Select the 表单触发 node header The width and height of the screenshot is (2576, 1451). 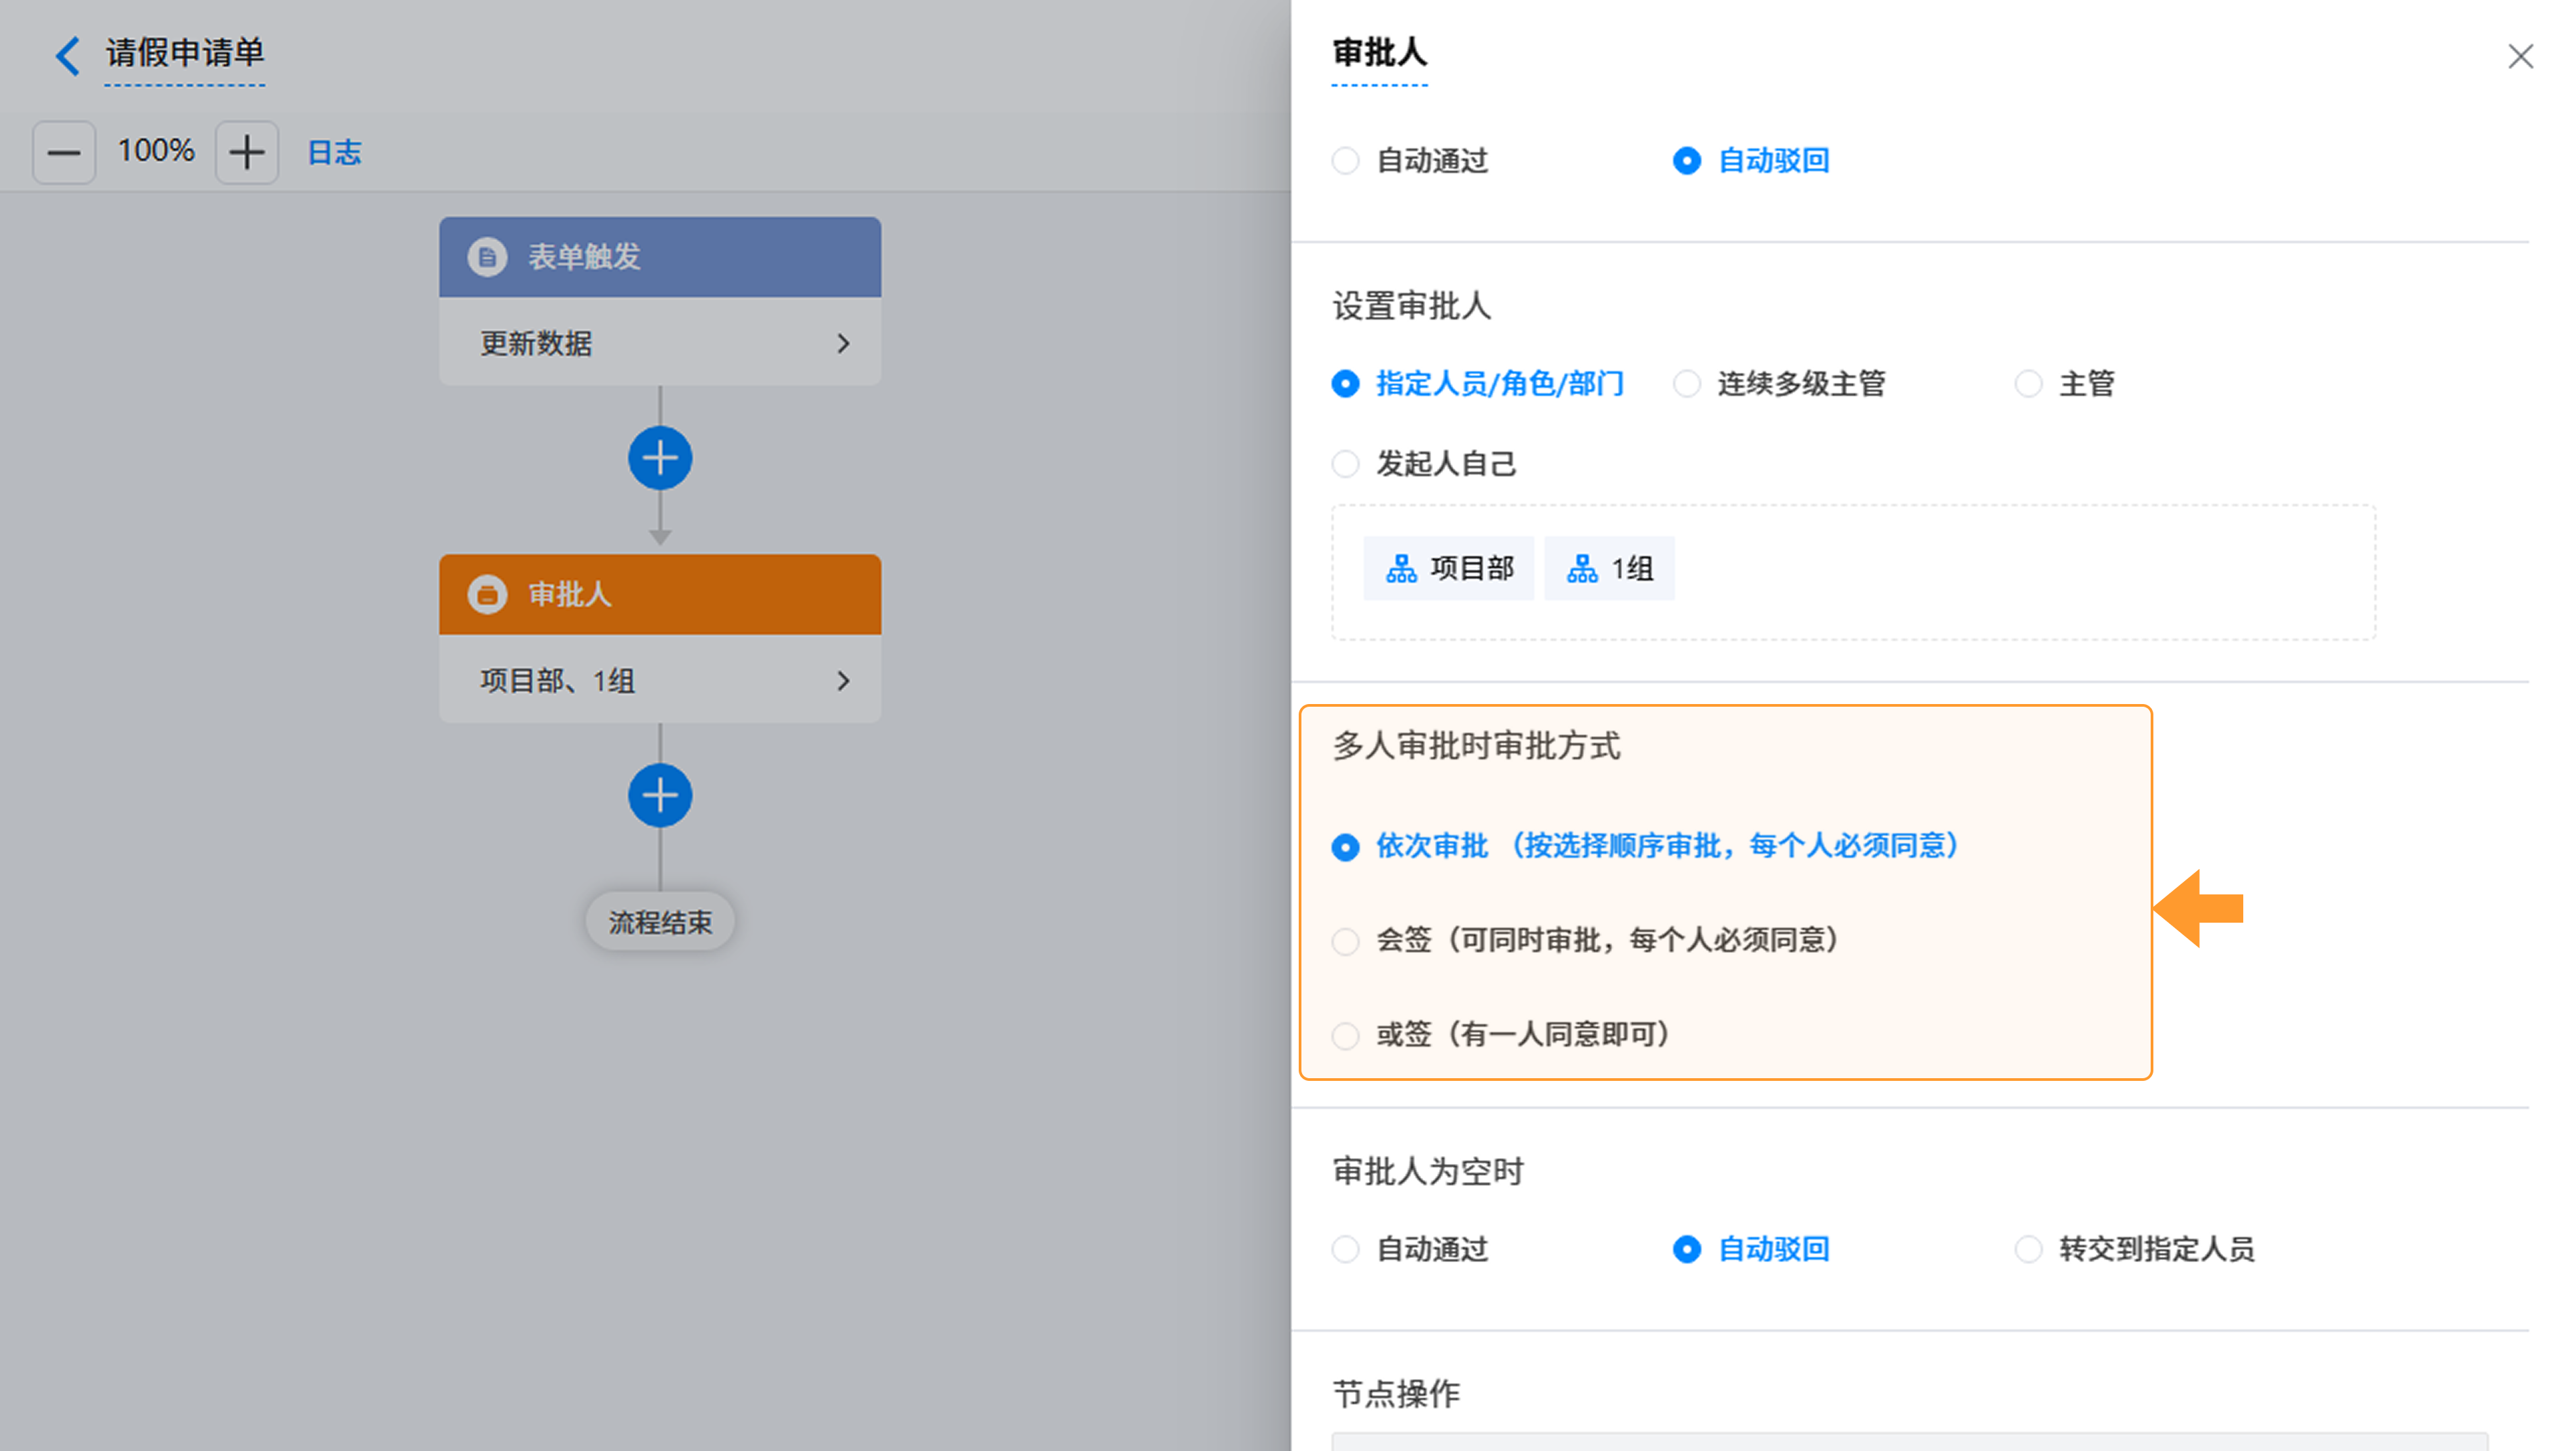660,258
